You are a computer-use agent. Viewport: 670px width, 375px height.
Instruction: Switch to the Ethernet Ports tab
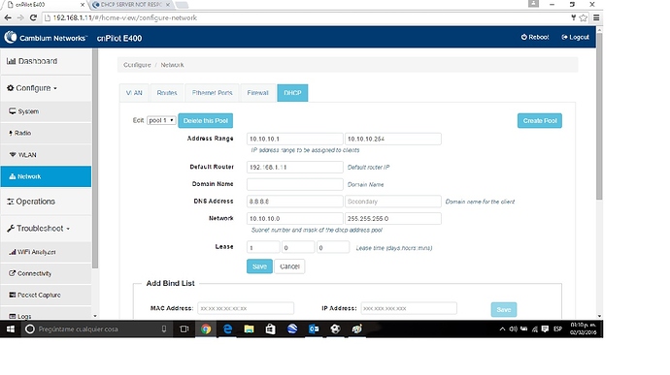(x=212, y=93)
